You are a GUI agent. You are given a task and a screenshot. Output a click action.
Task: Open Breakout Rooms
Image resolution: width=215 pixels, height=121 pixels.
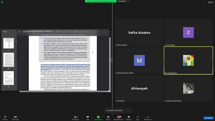[119, 118]
